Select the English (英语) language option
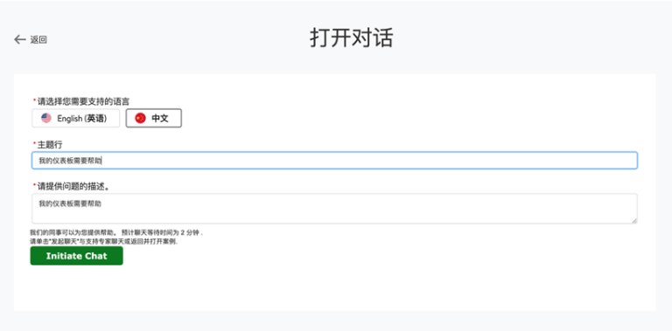The image size is (672, 331). [x=75, y=118]
